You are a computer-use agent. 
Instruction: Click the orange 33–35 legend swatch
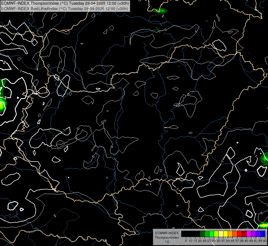coord(230,234)
